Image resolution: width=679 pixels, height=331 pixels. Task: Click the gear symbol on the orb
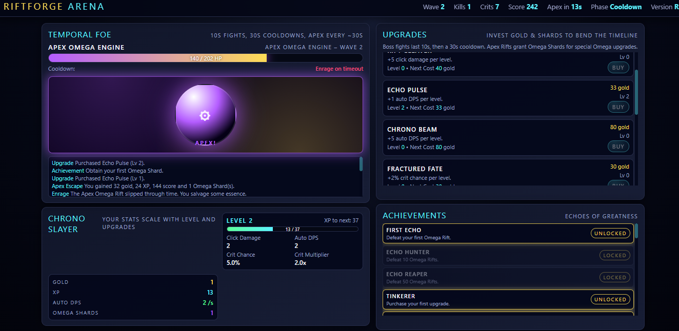click(205, 116)
